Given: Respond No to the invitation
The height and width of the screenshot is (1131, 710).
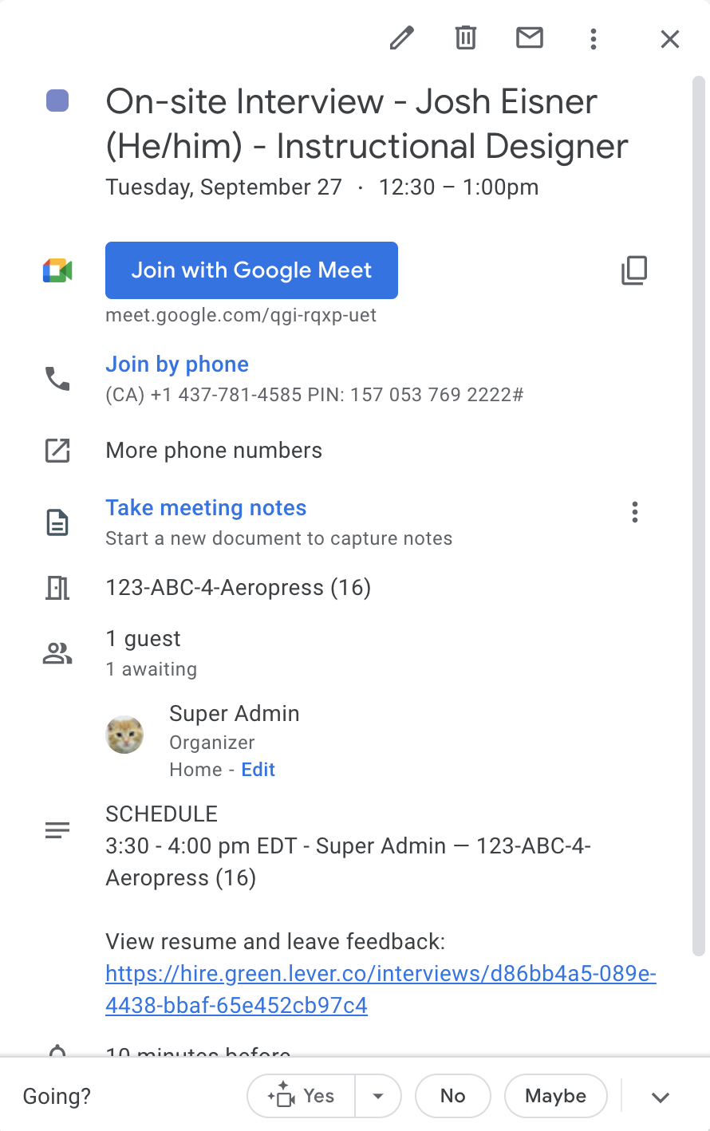Looking at the screenshot, I should coord(452,1097).
